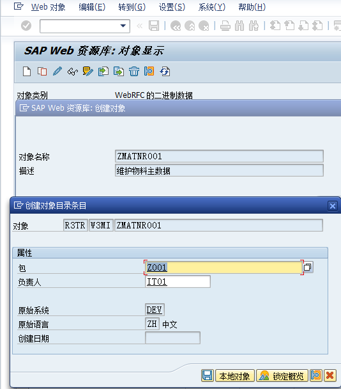Click the WebRFC 的二进制数据 text

(154, 95)
